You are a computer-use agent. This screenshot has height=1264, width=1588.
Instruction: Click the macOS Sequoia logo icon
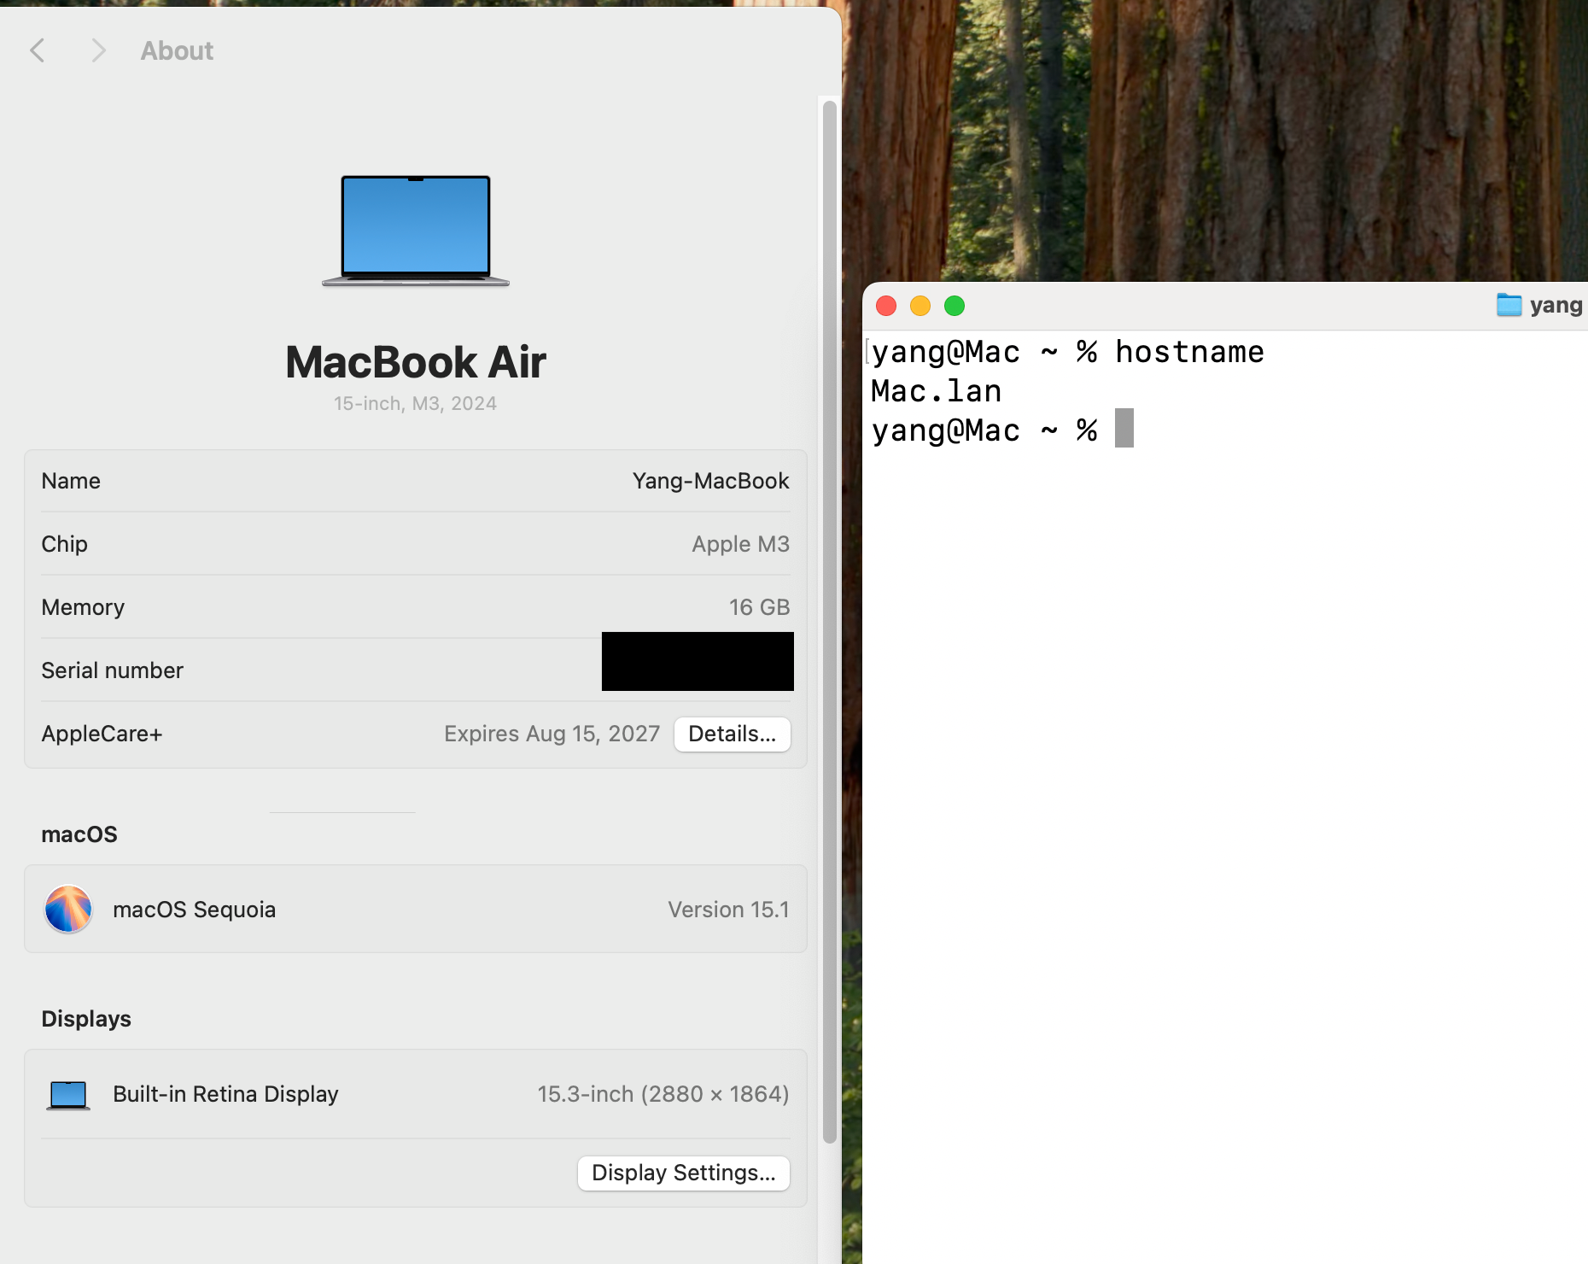(x=68, y=909)
